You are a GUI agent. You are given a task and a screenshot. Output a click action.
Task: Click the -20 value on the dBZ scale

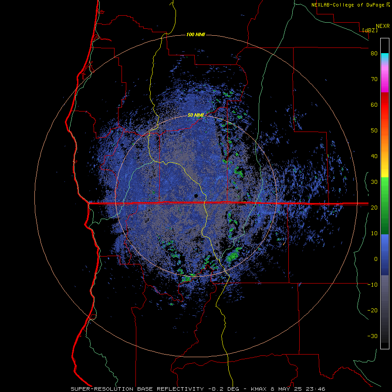click(372, 311)
